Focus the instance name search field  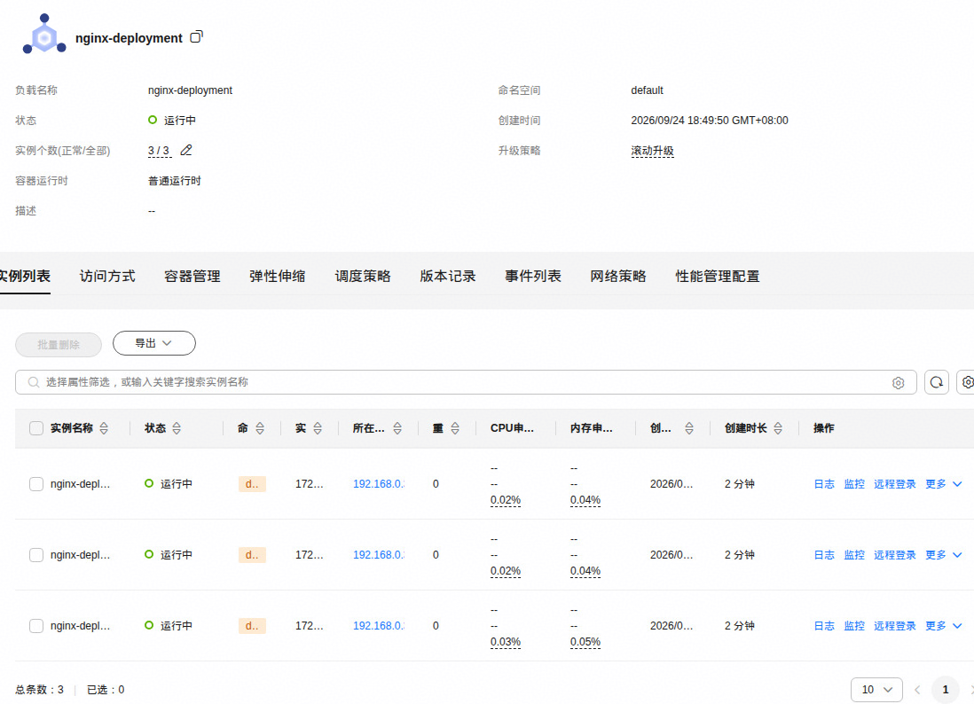(x=466, y=382)
